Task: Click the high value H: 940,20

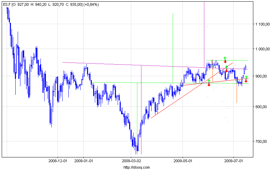Action: point(38,5)
